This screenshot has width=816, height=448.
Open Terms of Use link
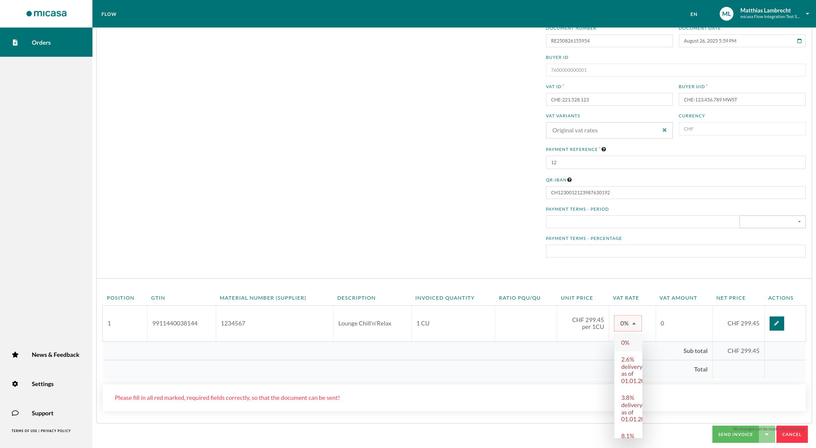tap(24, 431)
